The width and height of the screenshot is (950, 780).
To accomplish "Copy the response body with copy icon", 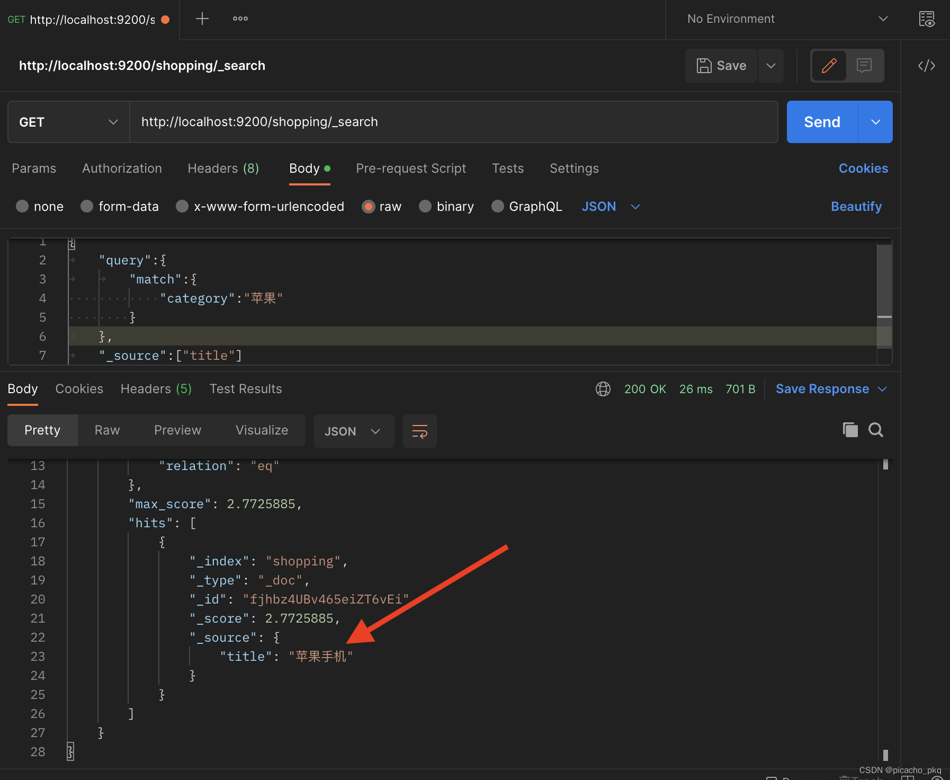I will click(x=850, y=430).
